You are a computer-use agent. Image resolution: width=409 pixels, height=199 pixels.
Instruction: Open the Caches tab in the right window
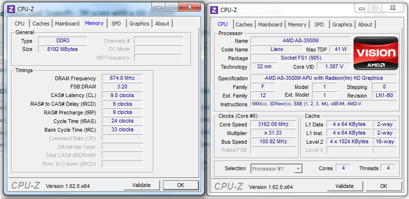point(244,25)
